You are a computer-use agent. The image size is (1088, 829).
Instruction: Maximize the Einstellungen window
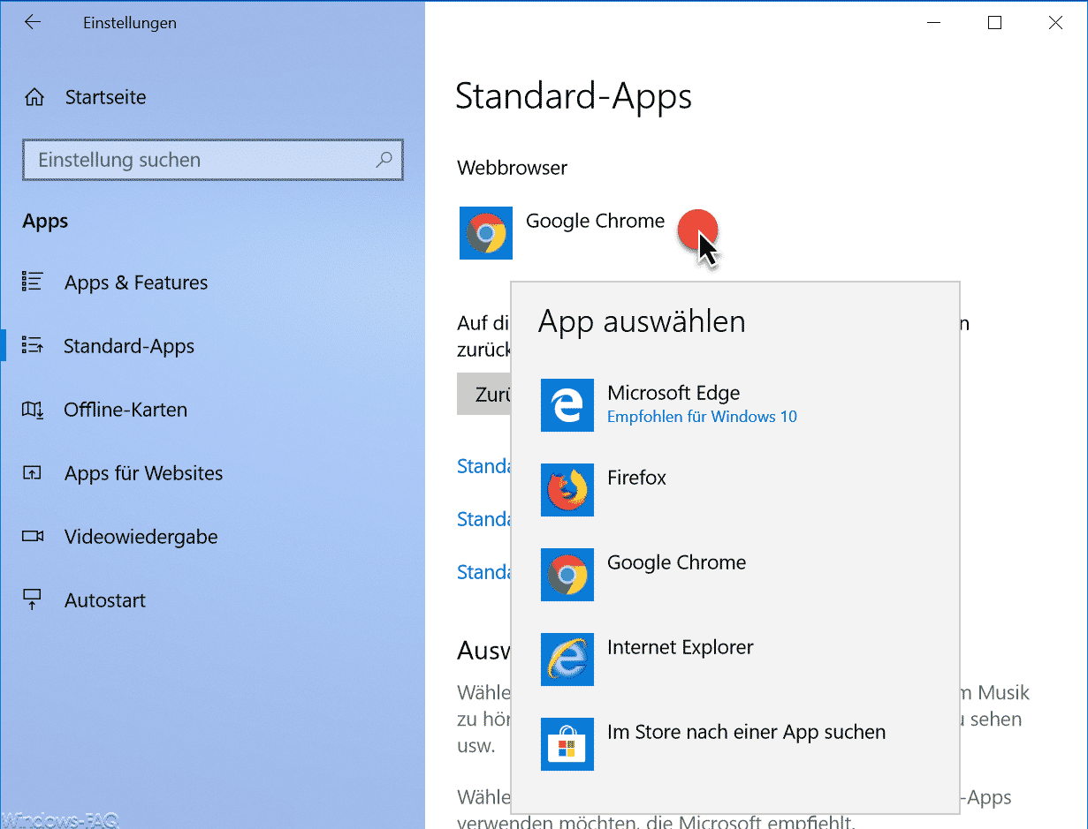(994, 23)
